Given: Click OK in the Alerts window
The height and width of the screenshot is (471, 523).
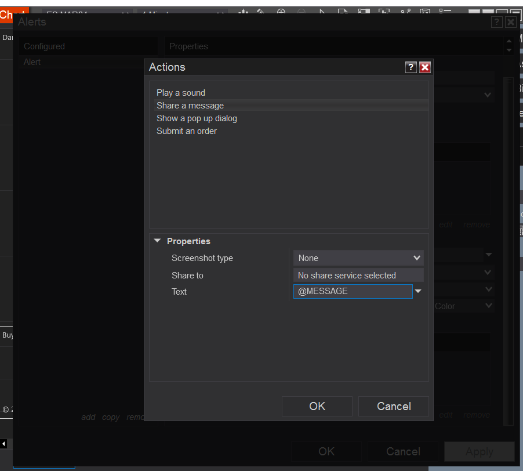Looking at the screenshot, I should 326,452.
